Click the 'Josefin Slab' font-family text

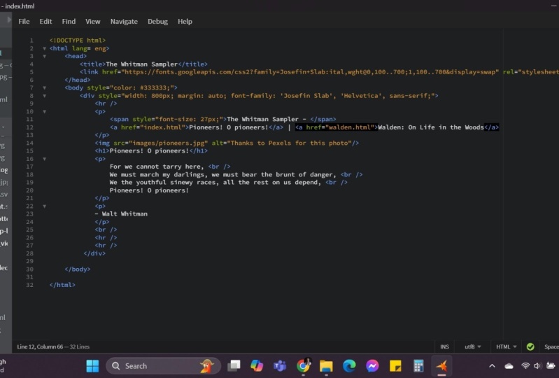tap(308, 96)
